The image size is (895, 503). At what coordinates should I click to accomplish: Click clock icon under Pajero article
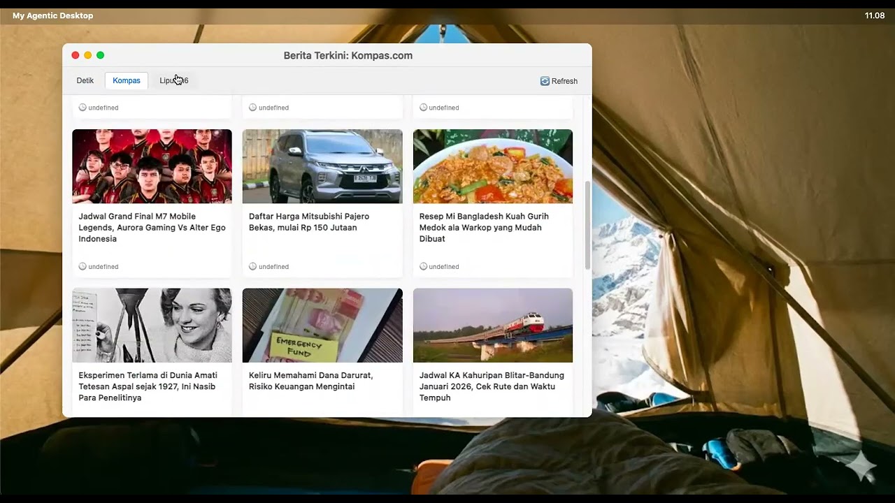tap(253, 266)
